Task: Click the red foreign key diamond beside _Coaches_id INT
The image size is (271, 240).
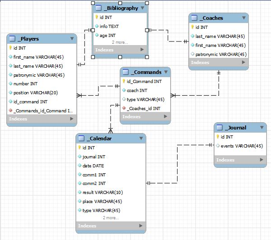Action: (124, 108)
